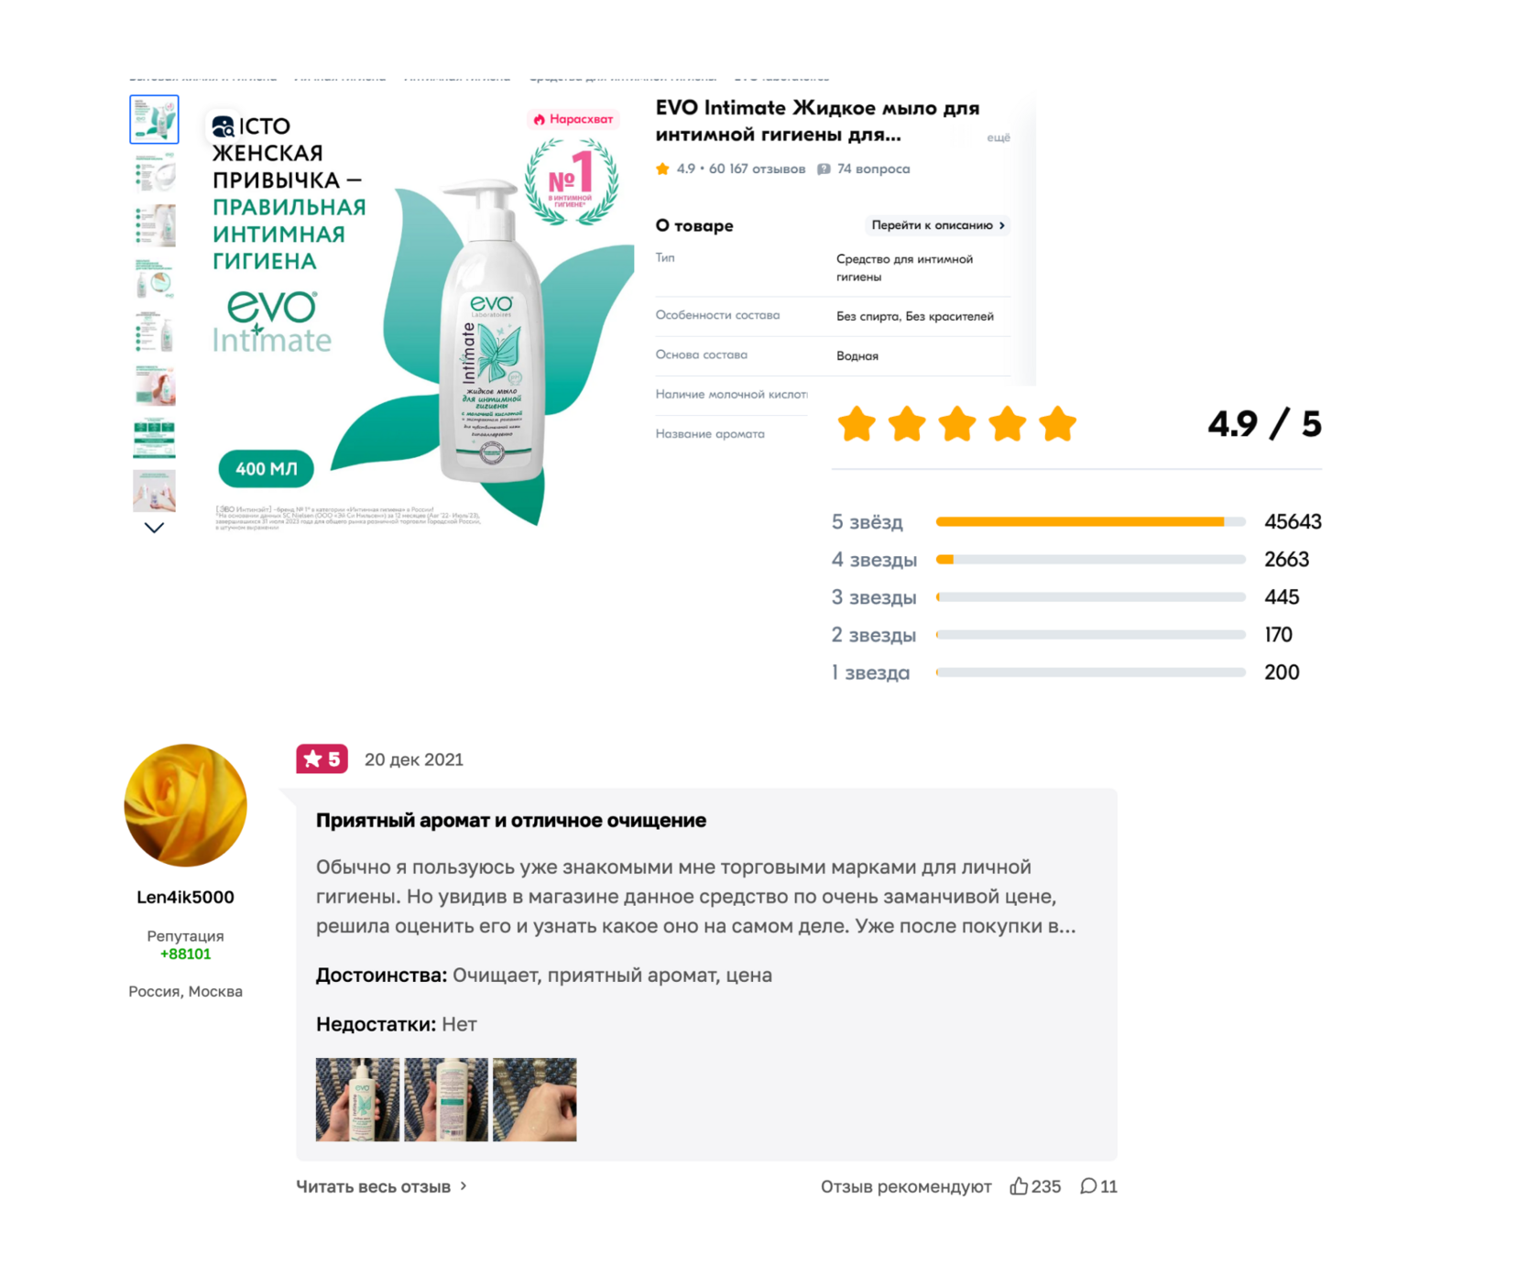Viewport: 1539px width, 1276px height.
Task: Expand product title with ещё
Action: pyautogui.click(x=998, y=137)
